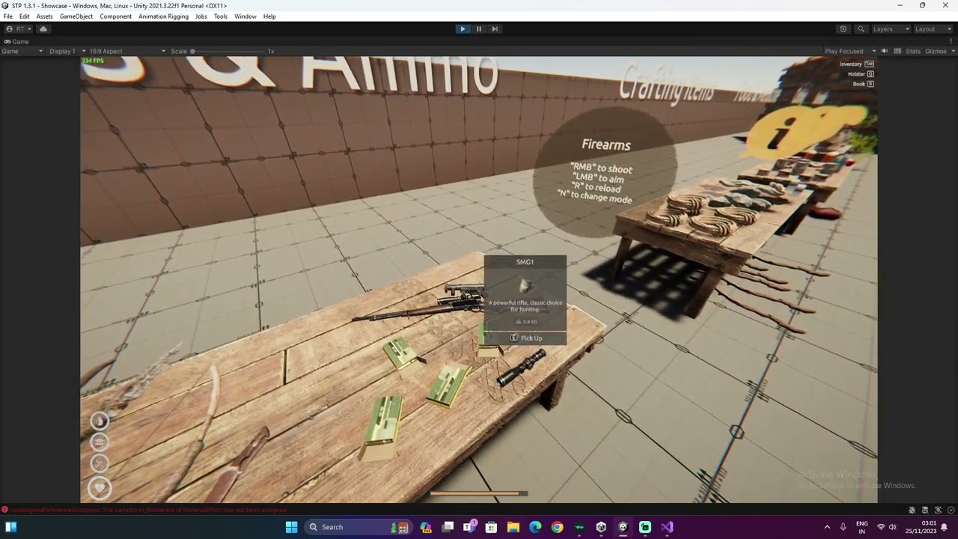The image size is (958, 539).
Task: Click the Book B key hint
Action: 863,84
